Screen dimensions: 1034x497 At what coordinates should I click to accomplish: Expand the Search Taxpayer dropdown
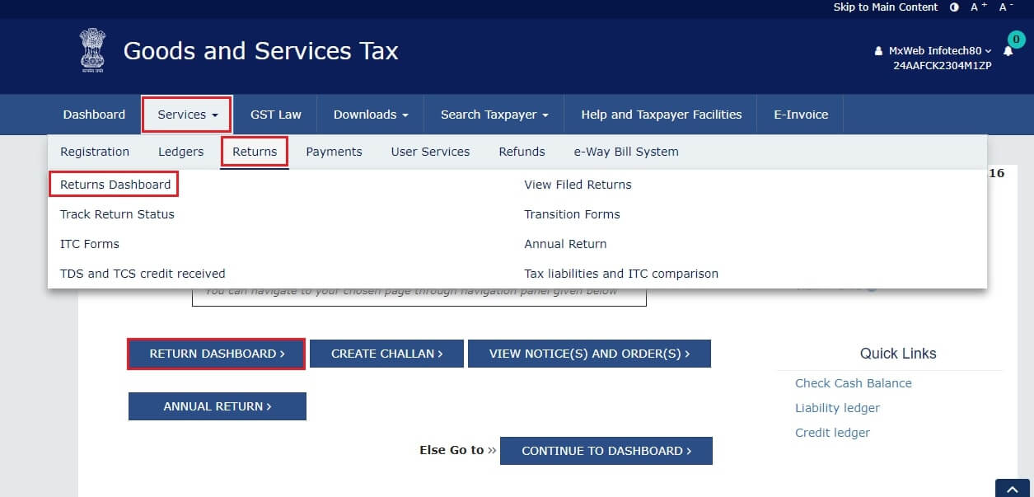pos(493,115)
